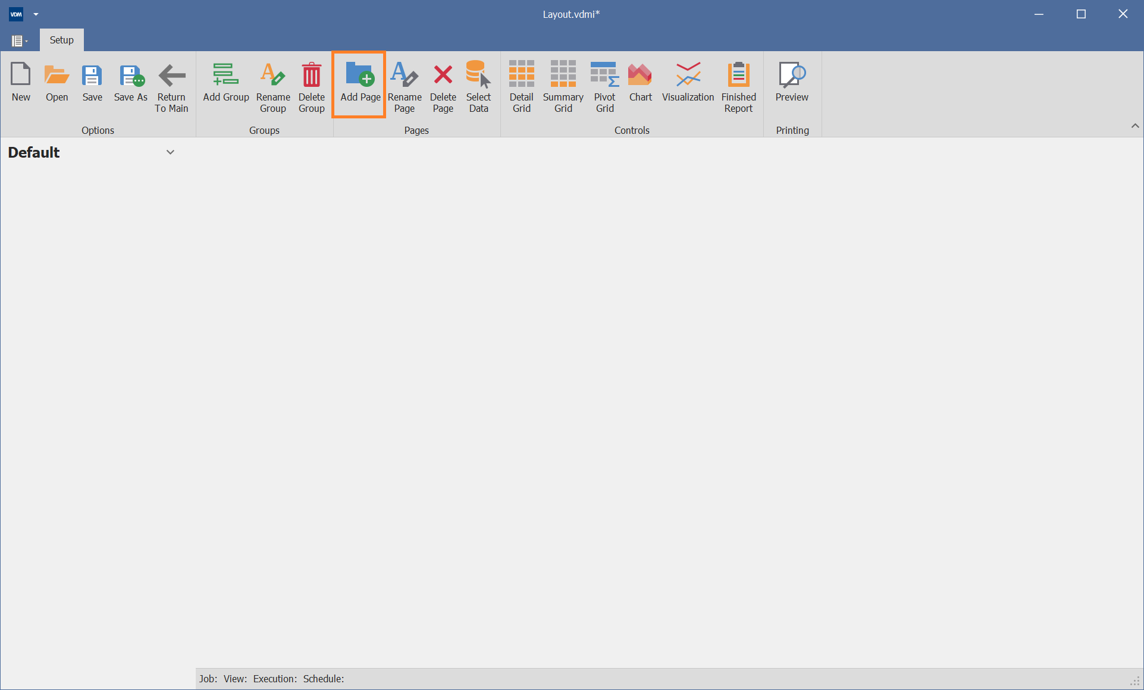Open the application menu button beside Setup
Screen dimensions: 1144x690
[19, 40]
